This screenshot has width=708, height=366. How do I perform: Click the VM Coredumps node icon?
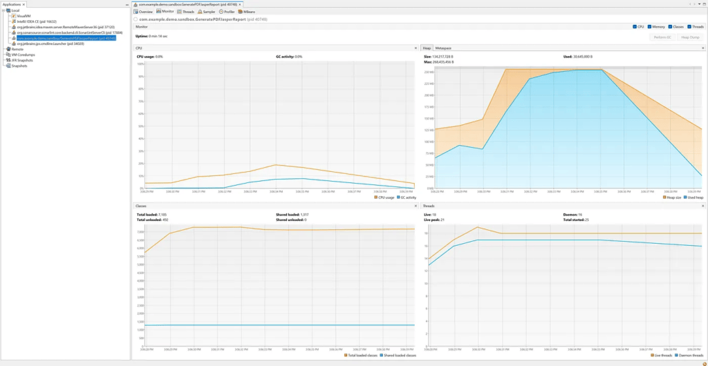(x=8, y=55)
